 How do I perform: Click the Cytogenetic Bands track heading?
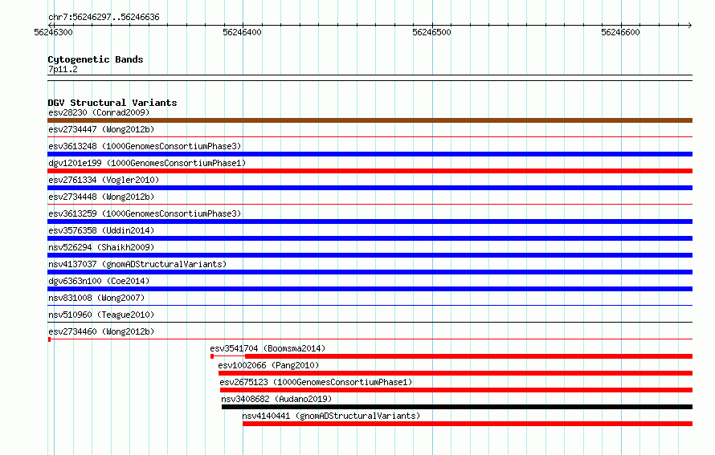tap(96, 59)
